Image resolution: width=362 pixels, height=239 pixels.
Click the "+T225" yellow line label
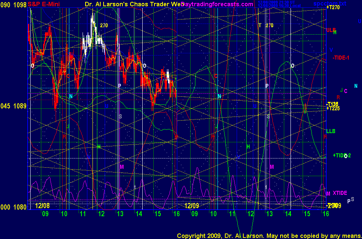(333, 108)
